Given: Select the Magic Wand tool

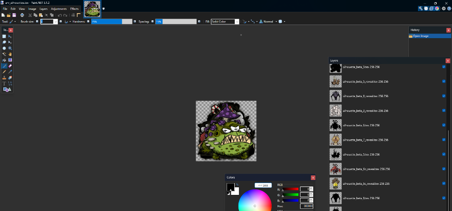Looking at the screenshot, I should [x=4, y=54].
